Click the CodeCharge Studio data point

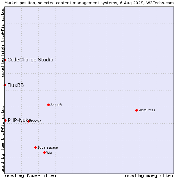(x=5, y=60)
